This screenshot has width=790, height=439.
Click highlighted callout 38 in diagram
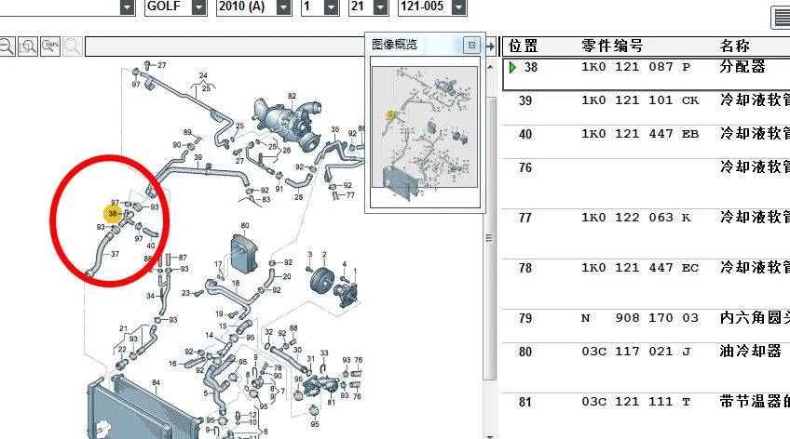point(113,214)
